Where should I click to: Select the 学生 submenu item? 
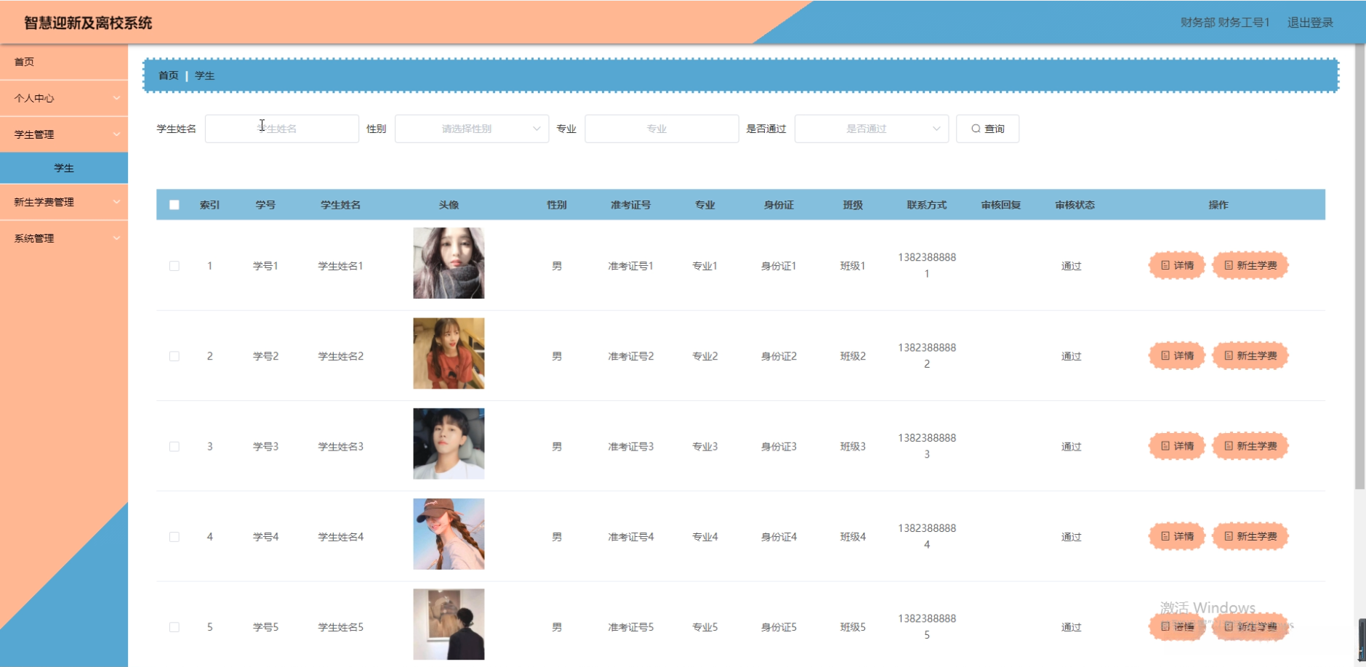[64, 168]
